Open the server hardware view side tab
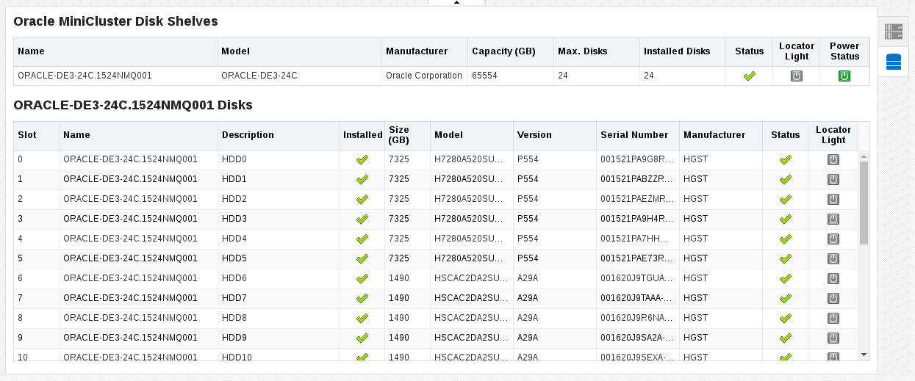 click(893, 32)
